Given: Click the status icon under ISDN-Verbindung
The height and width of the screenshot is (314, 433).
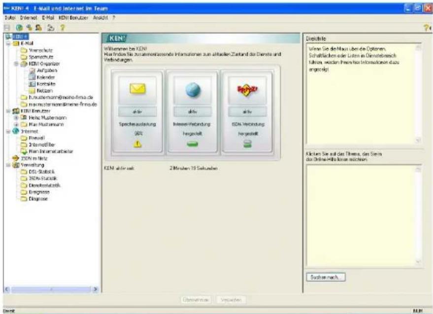Looking at the screenshot, I should click(x=247, y=144).
